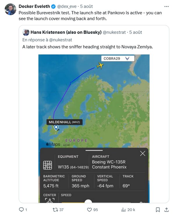
Task: Bookmark this tweet
Action: pos(158,210)
